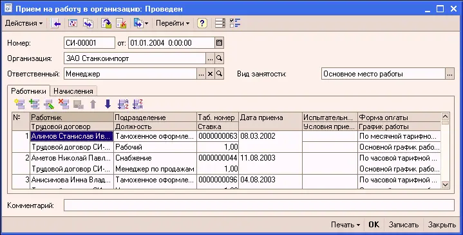Click the edit row icon with pencil
This screenshot has height=235, width=463.
tap(49, 104)
